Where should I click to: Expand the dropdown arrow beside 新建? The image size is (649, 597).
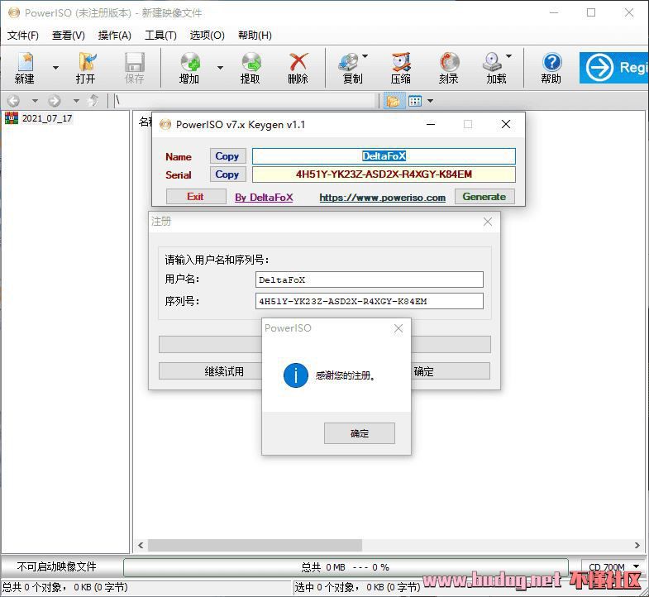tap(55, 67)
